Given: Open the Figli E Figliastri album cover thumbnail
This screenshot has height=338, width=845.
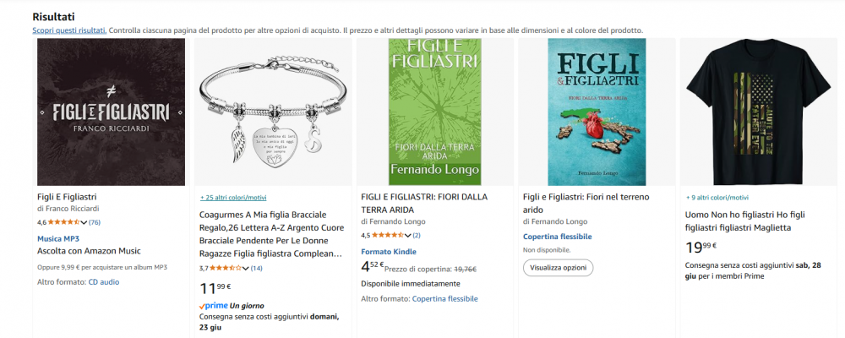Looking at the screenshot, I should (x=111, y=112).
